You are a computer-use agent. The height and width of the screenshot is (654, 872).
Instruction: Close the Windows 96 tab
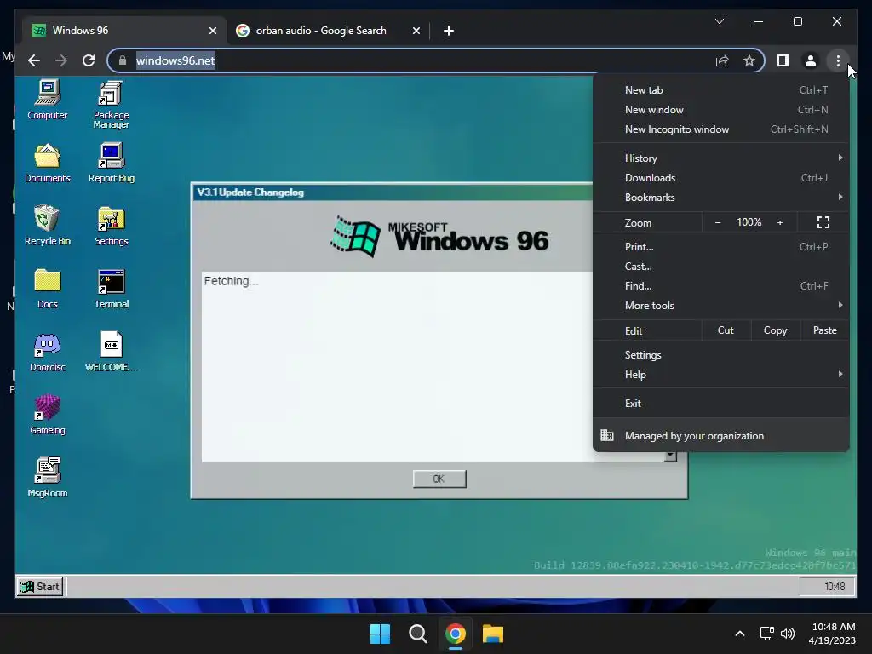(x=212, y=31)
